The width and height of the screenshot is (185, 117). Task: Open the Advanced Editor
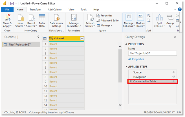click(x=108, y=20)
